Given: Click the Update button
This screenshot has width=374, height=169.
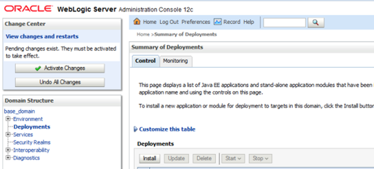Looking at the screenshot, I should 176,158.
